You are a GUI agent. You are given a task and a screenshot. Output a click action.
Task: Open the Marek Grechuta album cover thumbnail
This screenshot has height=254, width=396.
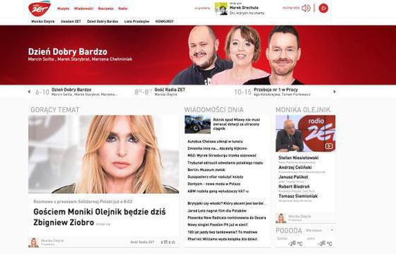pos(221,8)
